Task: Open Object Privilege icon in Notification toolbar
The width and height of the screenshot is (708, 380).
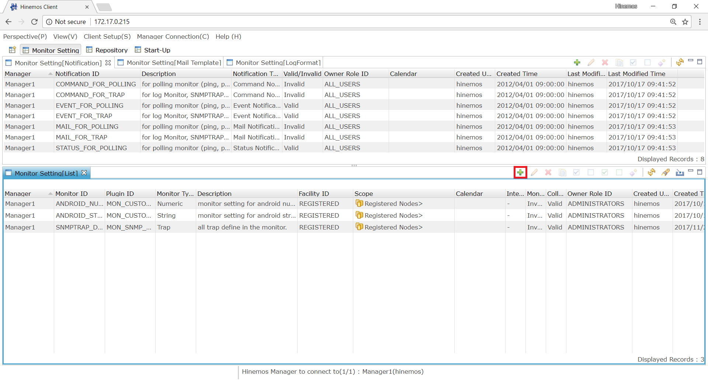Action: click(x=662, y=62)
